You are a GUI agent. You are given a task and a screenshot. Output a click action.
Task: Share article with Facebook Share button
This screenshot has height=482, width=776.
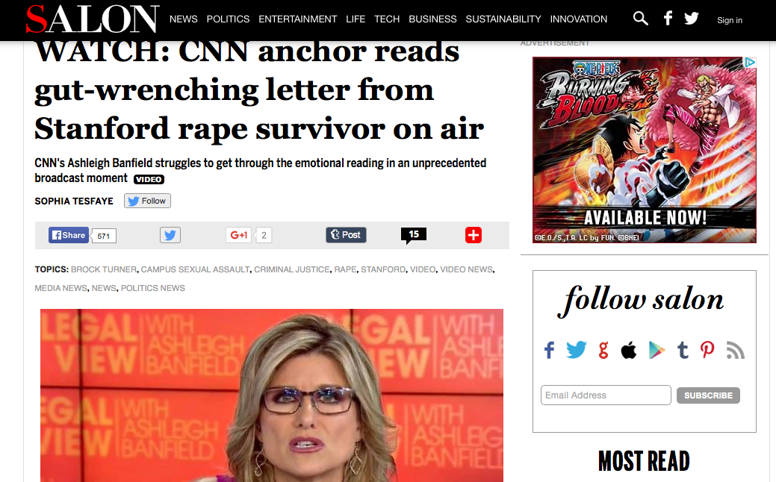68,235
